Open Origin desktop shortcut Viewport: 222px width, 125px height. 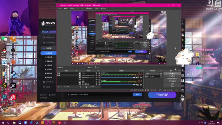(x=13, y=63)
